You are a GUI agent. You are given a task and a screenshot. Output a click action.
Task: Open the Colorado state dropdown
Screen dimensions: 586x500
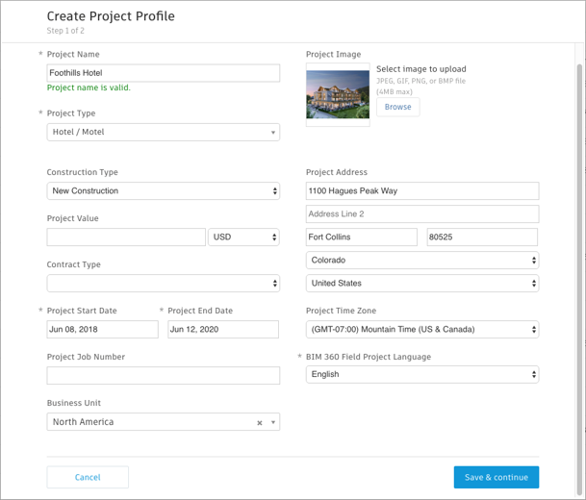tap(422, 261)
